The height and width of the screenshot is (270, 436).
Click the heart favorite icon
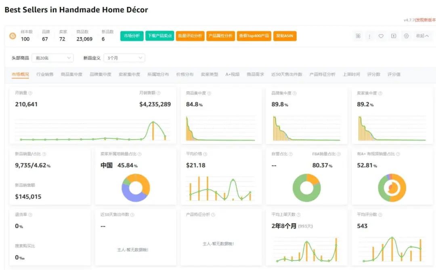(x=381, y=36)
